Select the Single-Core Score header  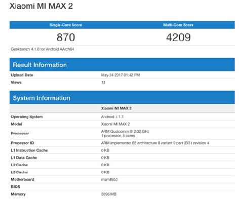66,25
